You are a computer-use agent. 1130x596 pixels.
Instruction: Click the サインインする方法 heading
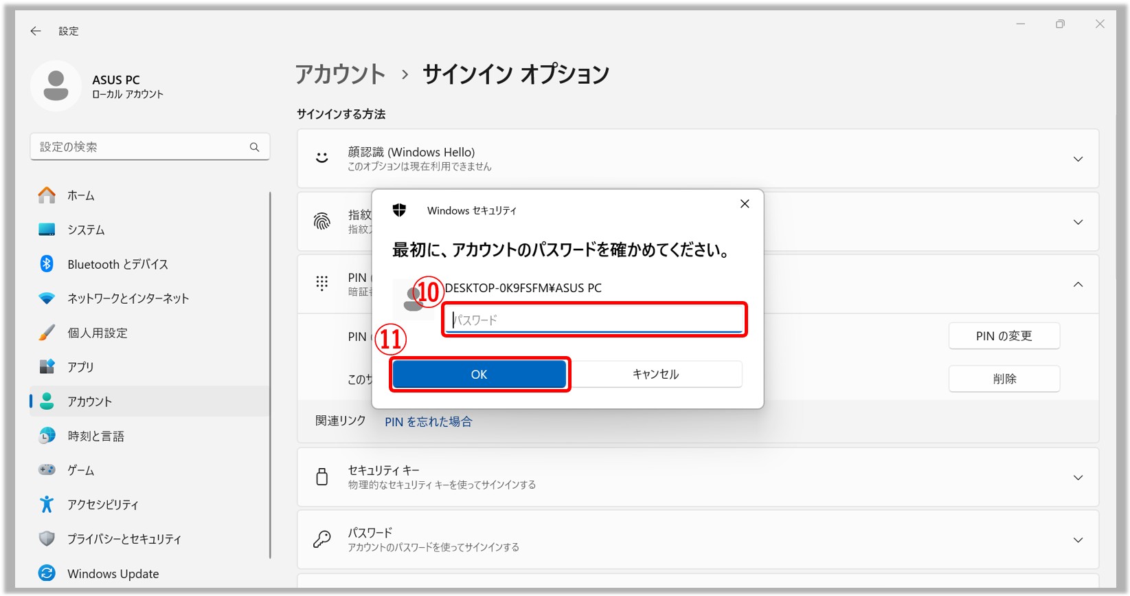(341, 114)
